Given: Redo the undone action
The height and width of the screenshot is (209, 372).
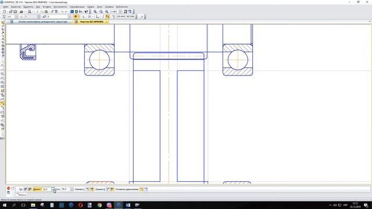Looking at the screenshot, I should [66, 12].
